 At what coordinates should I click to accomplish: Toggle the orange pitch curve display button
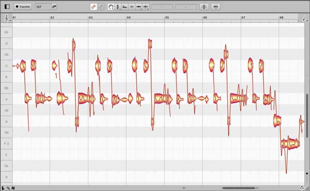tap(94, 7)
